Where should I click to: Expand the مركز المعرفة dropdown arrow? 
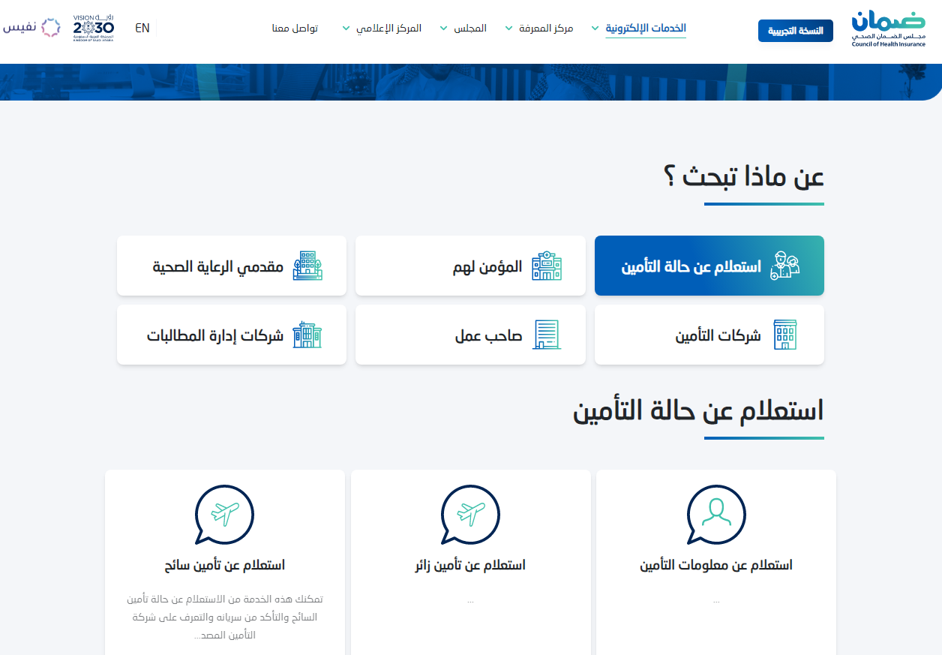pos(508,29)
